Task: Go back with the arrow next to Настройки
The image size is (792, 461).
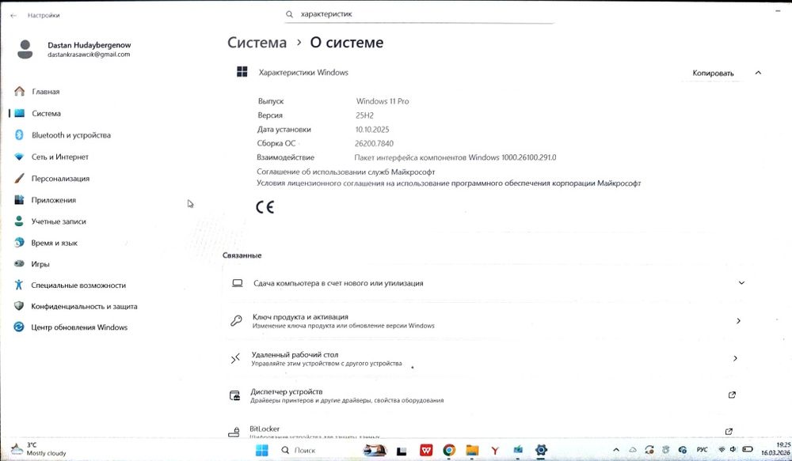Action: [13, 16]
